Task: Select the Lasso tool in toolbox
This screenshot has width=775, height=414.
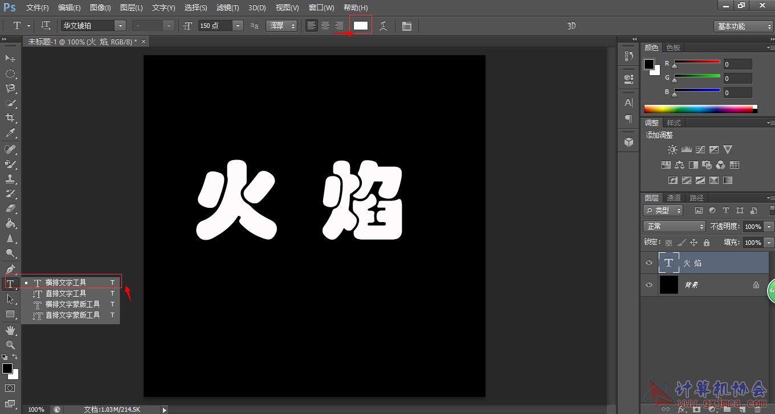Action: coord(10,88)
